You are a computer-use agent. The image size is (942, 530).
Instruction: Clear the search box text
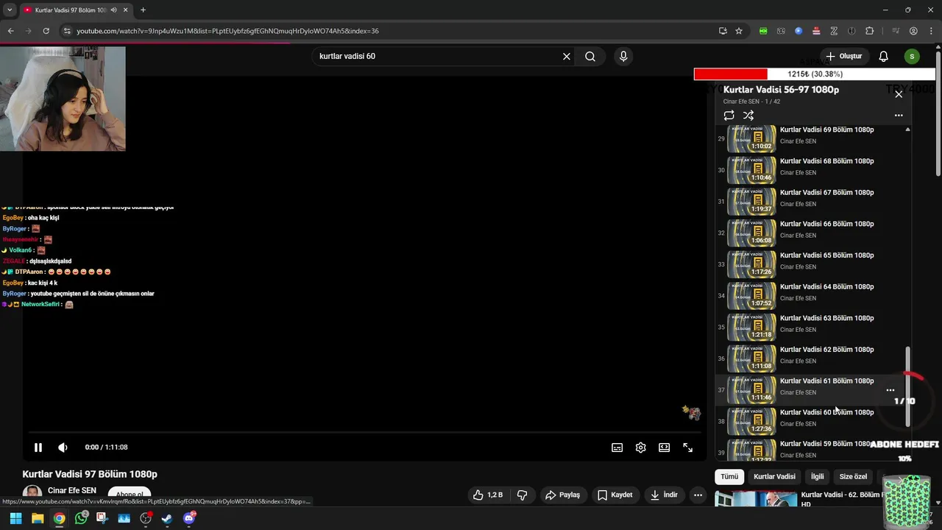click(x=567, y=57)
